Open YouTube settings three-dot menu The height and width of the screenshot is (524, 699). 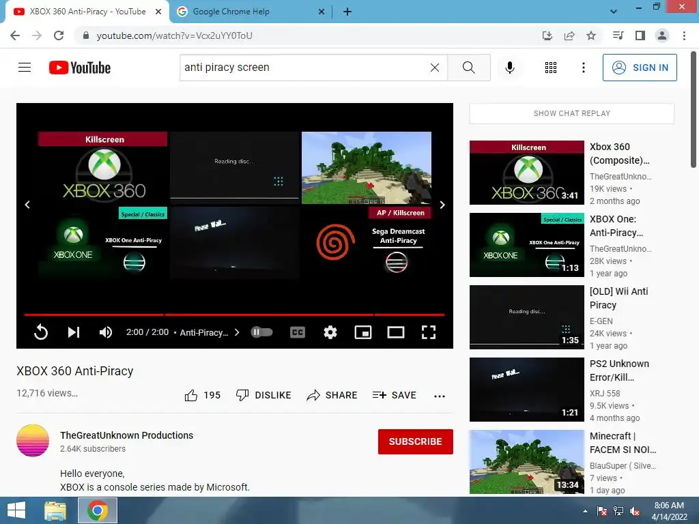click(584, 68)
